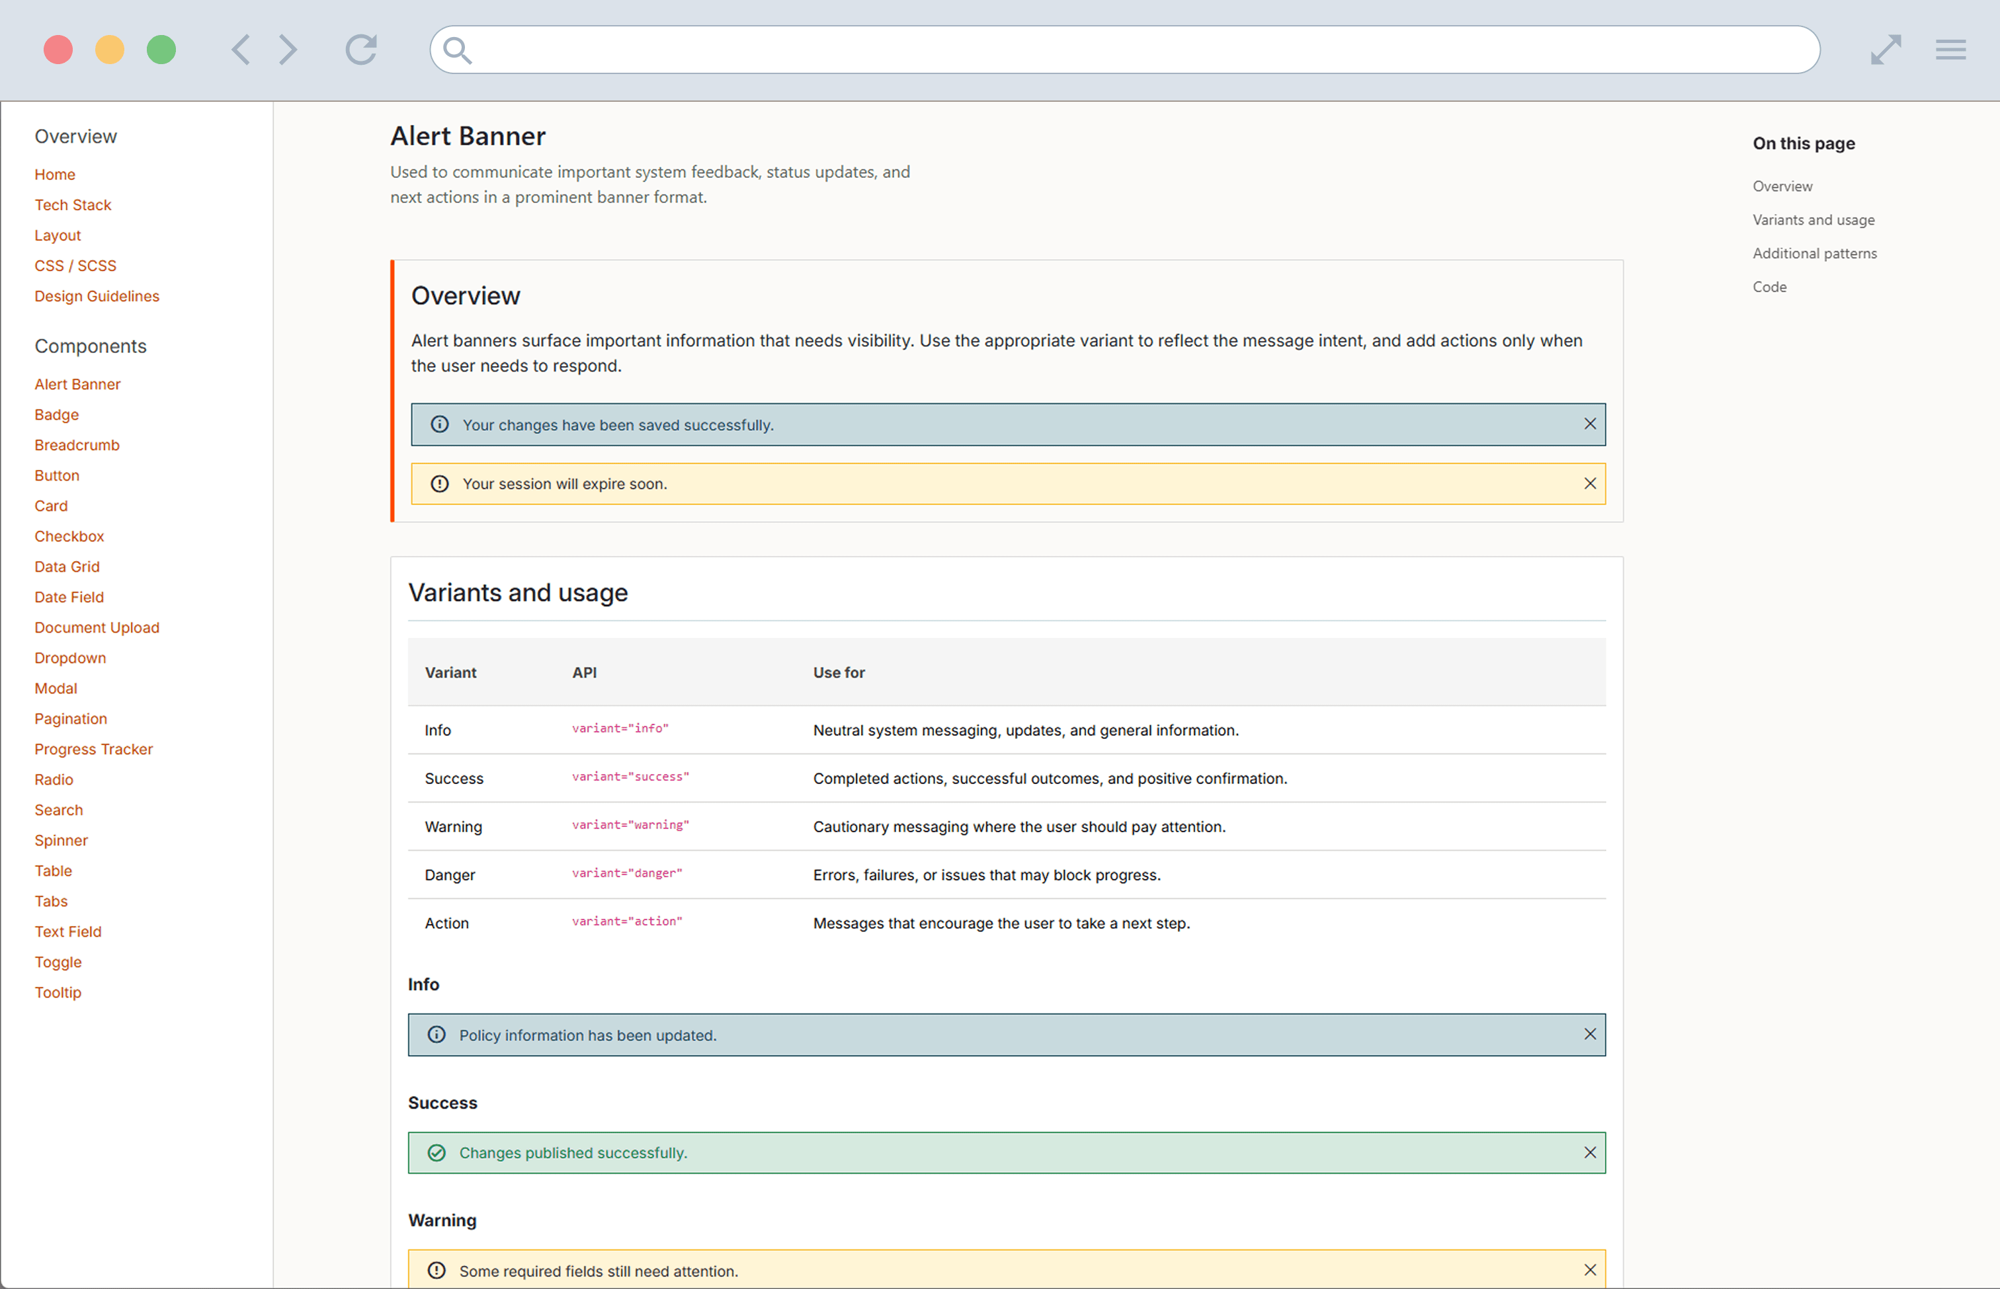This screenshot has width=2000, height=1289.
Task: Click checkmark icon in 'Changes published' banner
Action: tap(437, 1153)
